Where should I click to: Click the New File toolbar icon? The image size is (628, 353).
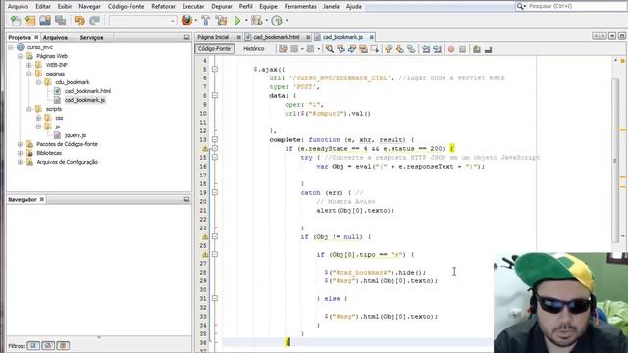point(16,21)
